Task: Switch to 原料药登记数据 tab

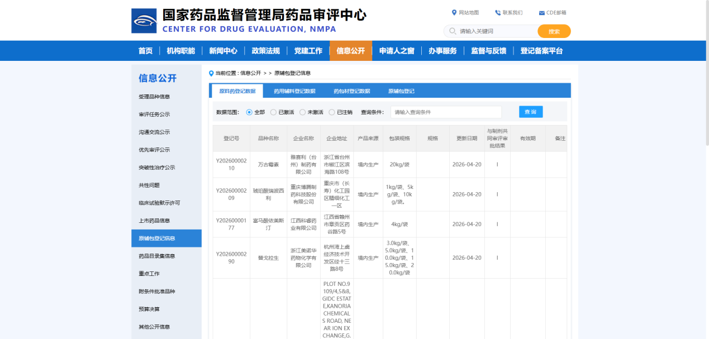Action: click(x=237, y=91)
